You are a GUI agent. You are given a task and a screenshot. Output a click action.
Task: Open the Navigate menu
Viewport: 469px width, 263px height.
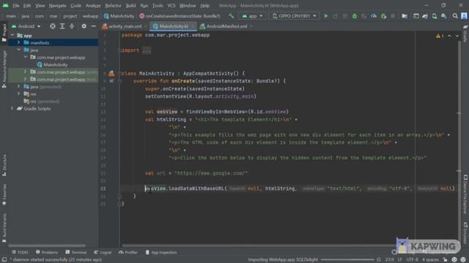pyautogui.click(x=57, y=5)
